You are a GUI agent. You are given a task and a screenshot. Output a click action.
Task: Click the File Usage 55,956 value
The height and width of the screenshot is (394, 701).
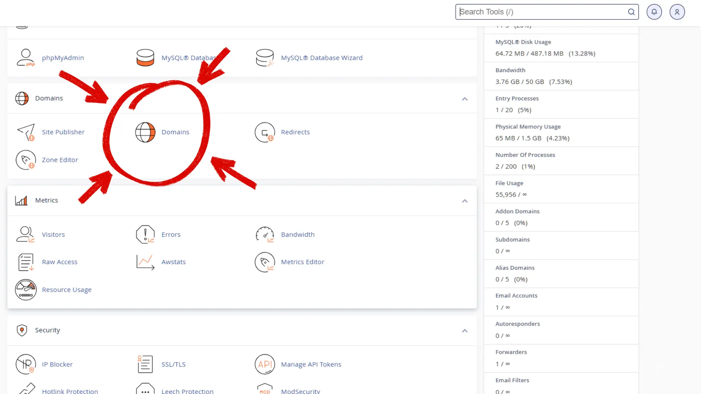click(511, 194)
